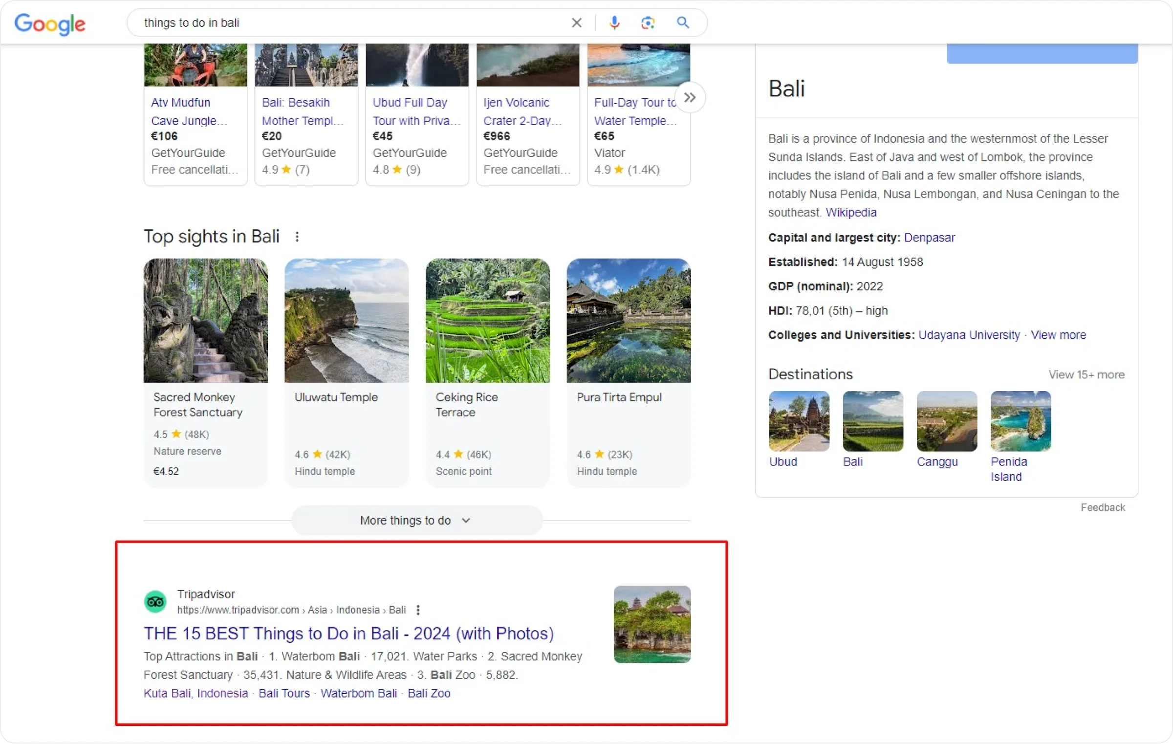
Task: Click the blue magnifier search icon
Action: coord(683,22)
